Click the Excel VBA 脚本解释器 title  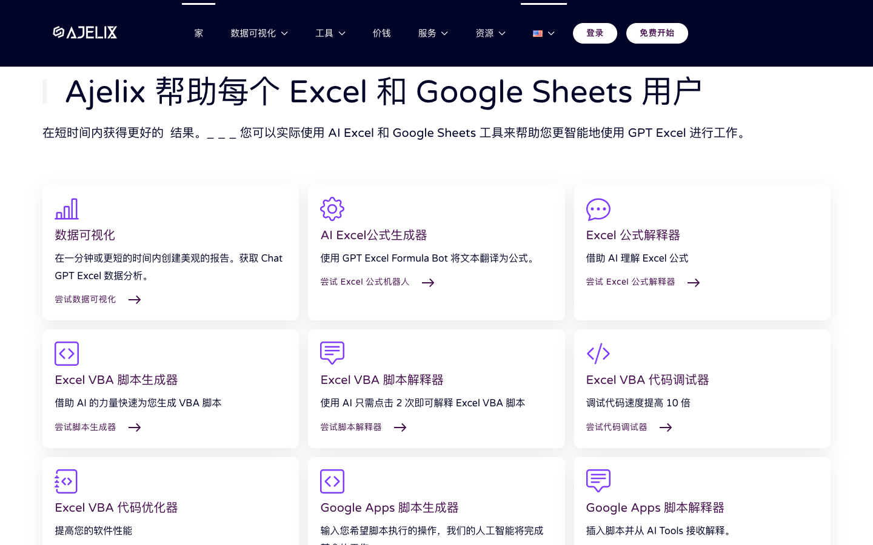pyautogui.click(x=382, y=380)
